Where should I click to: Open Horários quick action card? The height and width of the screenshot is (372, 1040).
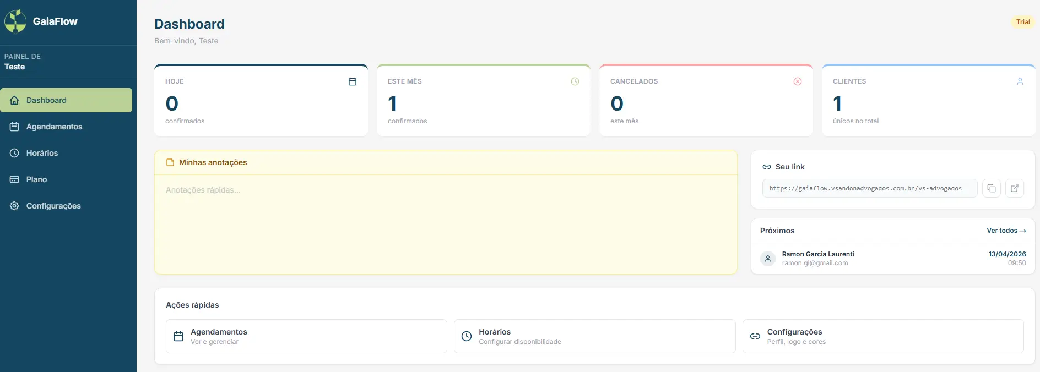pos(594,336)
